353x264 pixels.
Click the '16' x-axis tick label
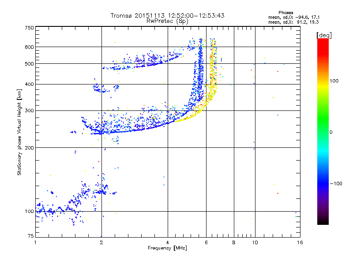[x=300, y=242]
